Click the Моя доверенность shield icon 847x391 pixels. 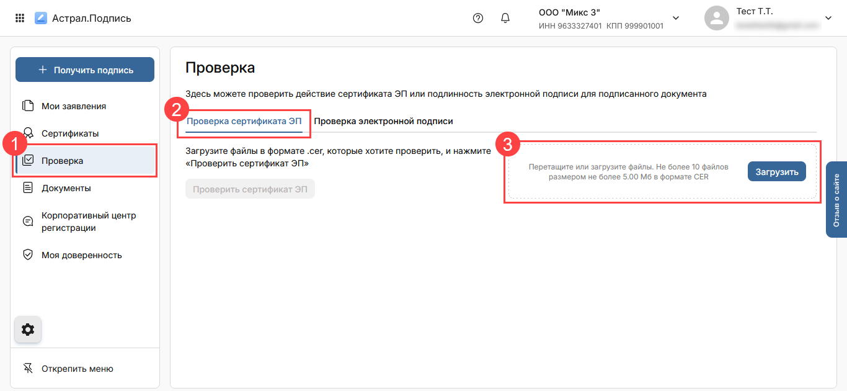point(28,255)
